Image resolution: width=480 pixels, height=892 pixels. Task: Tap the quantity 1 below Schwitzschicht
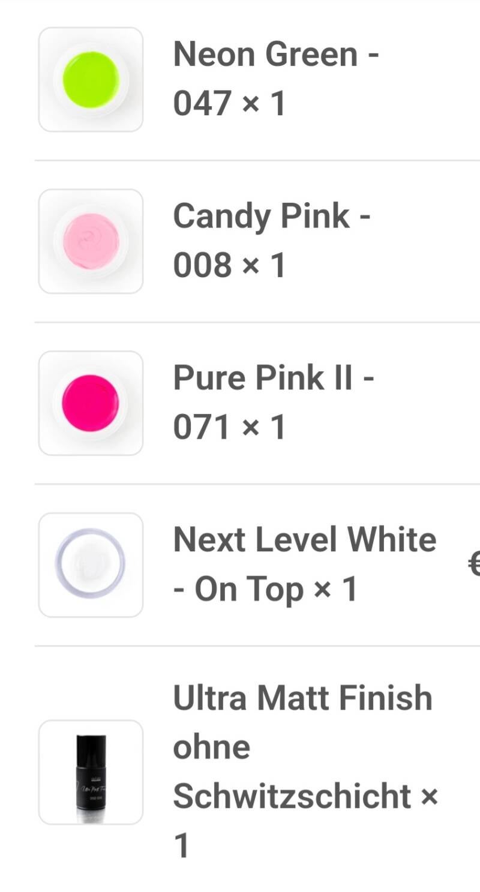[x=181, y=846]
